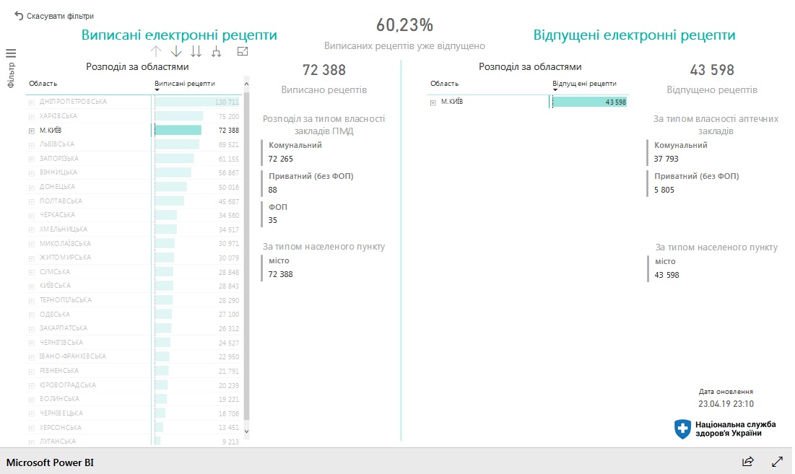Select the ЛЬВІВСЬКА bar in chart
The image size is (795, 474).
(x=177, y=144)
